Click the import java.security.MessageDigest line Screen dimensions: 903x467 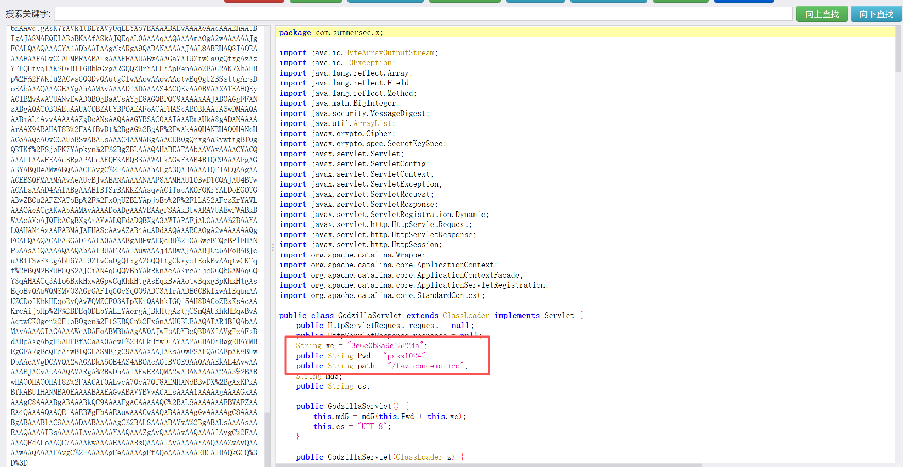tap(354, 113)
